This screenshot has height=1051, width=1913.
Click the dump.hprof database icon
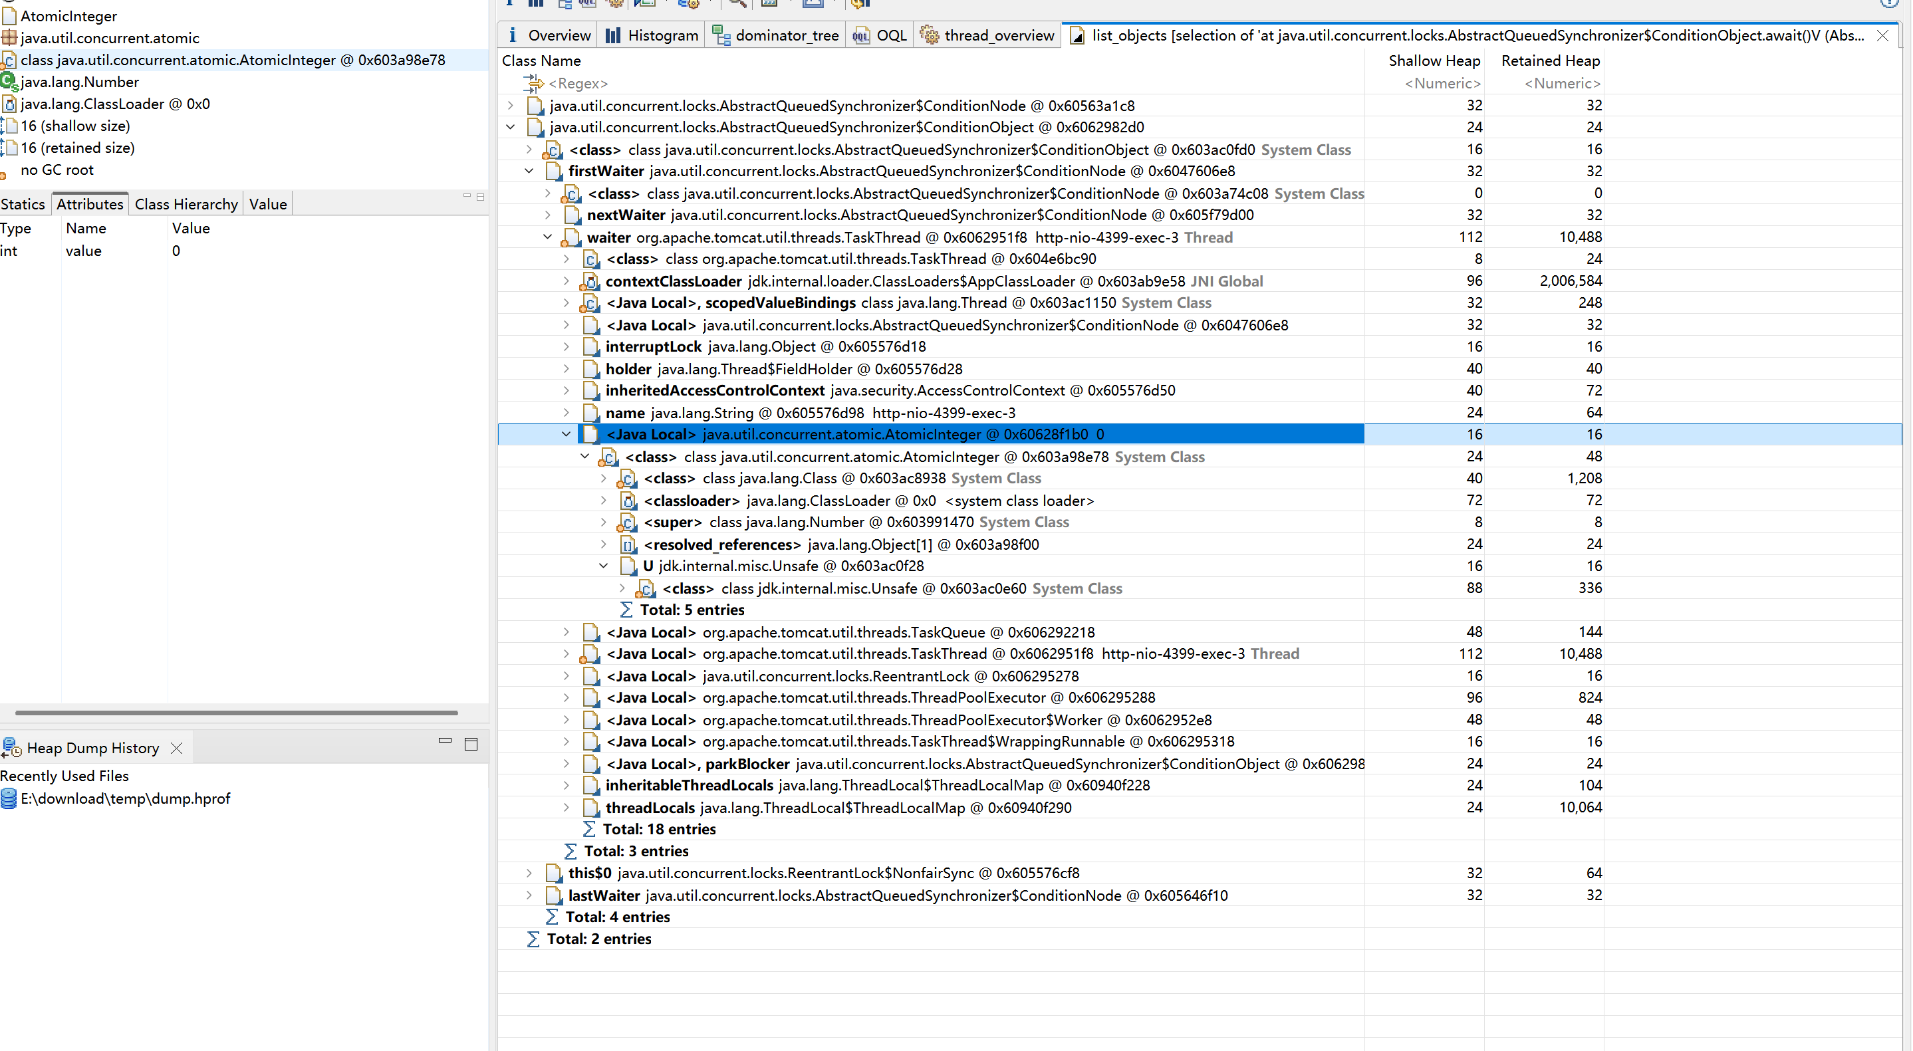coord(9,798)
